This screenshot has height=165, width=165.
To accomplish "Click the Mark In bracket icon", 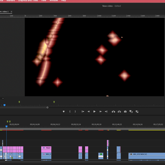I will pyautogui.click(x=70, y=112).
